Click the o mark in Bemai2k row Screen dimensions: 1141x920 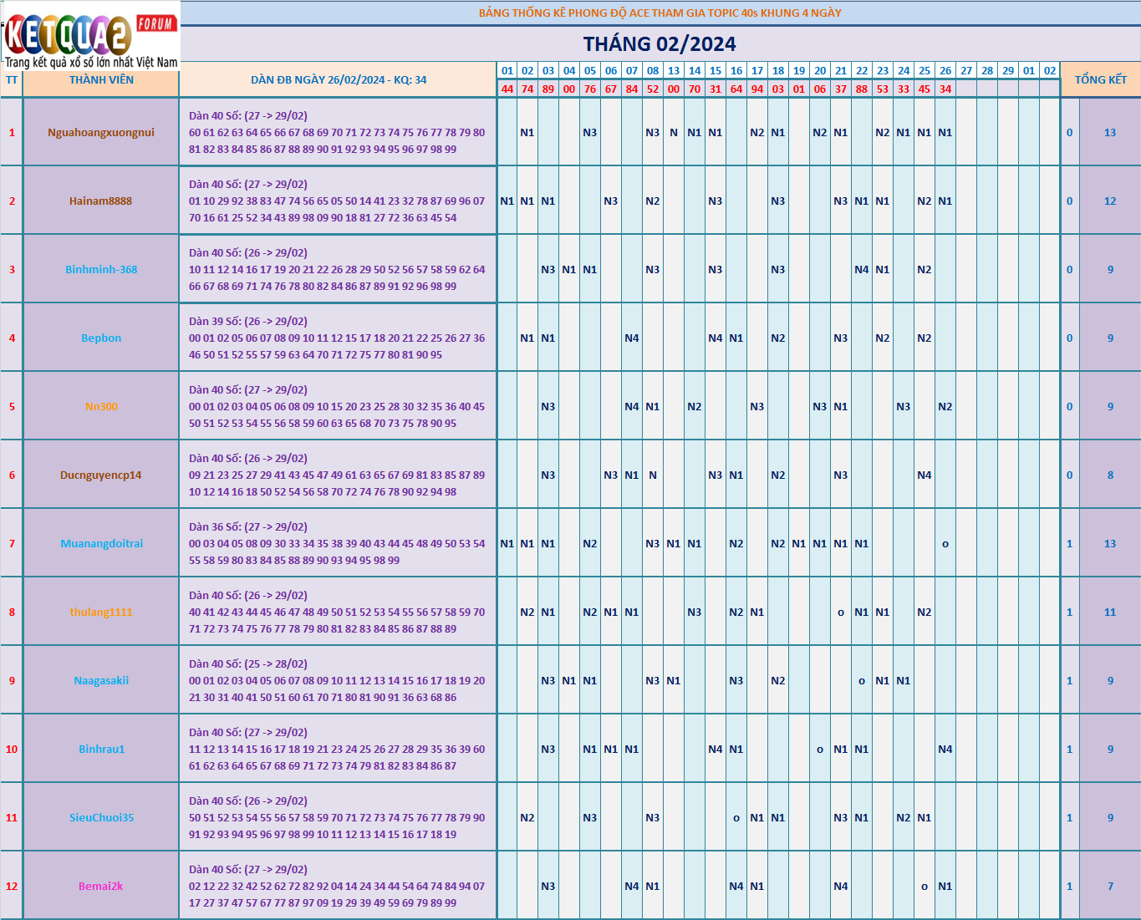925,887
